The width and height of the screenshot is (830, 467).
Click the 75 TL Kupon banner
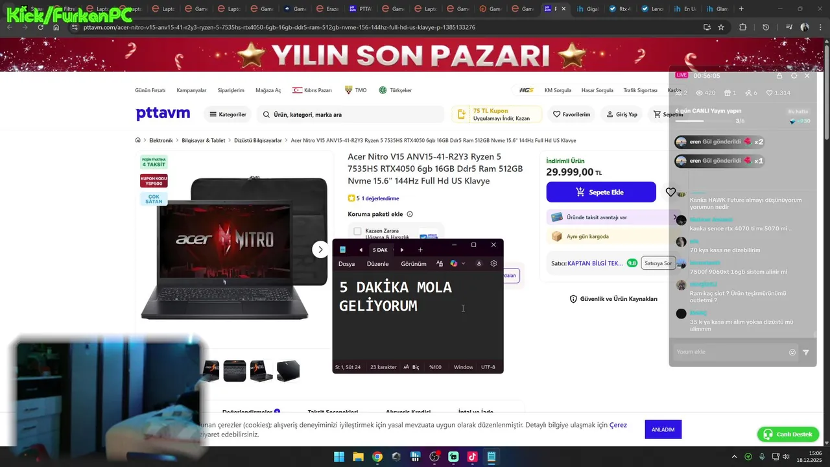click(497, 114)
